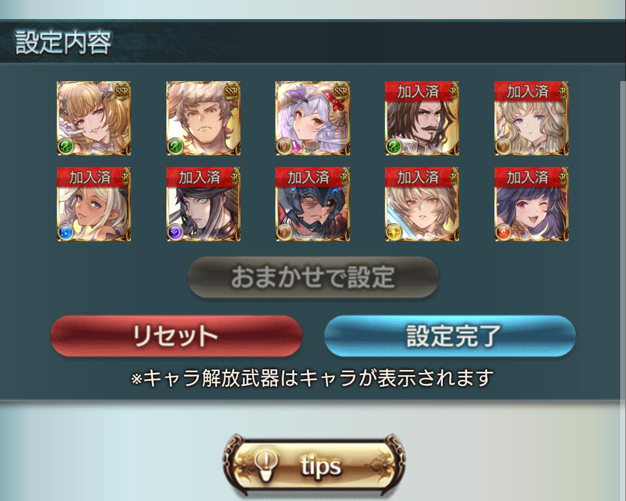
Task: Click the water element icon on dark-skinned girl
Action: coord(66,232)
